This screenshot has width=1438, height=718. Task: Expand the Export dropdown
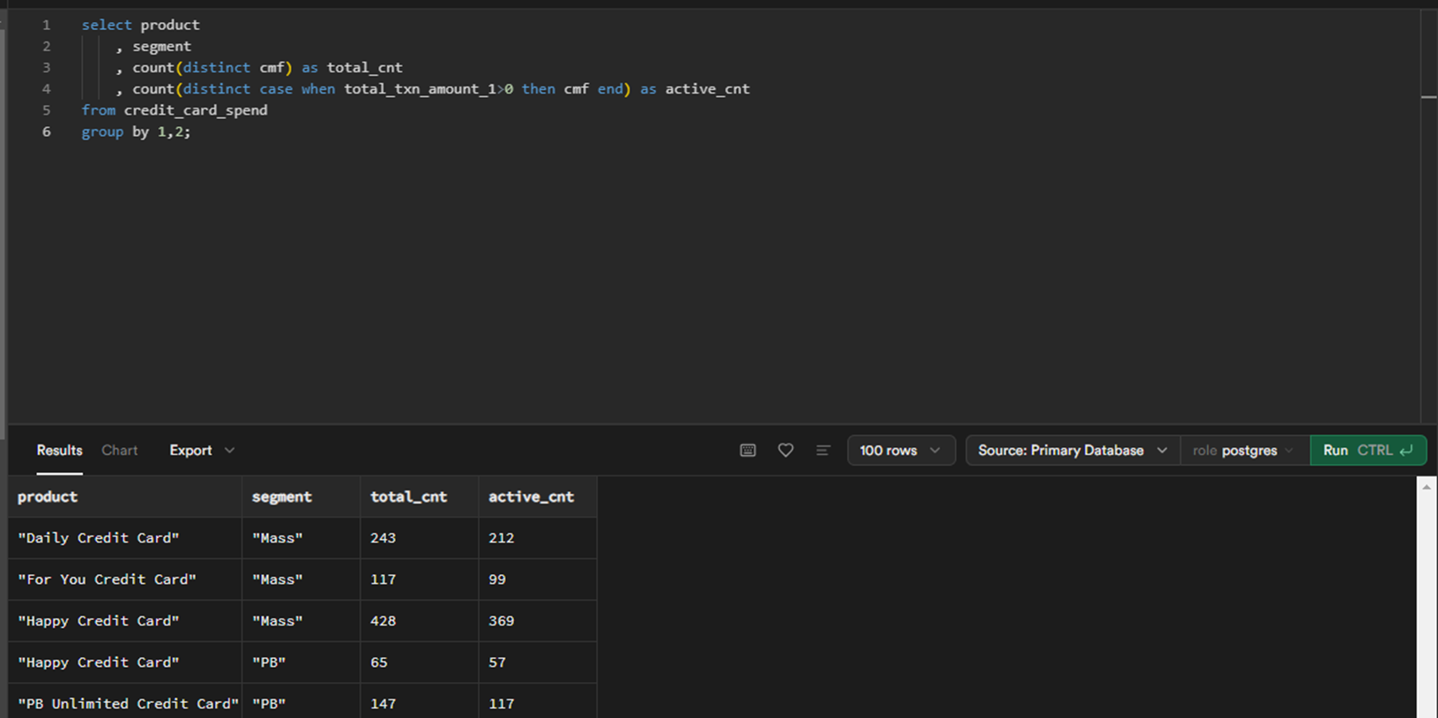tap(202, 450)
